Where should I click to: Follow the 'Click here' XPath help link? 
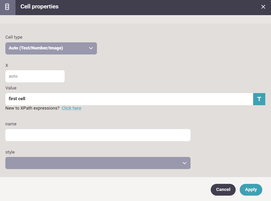(71, 108)
